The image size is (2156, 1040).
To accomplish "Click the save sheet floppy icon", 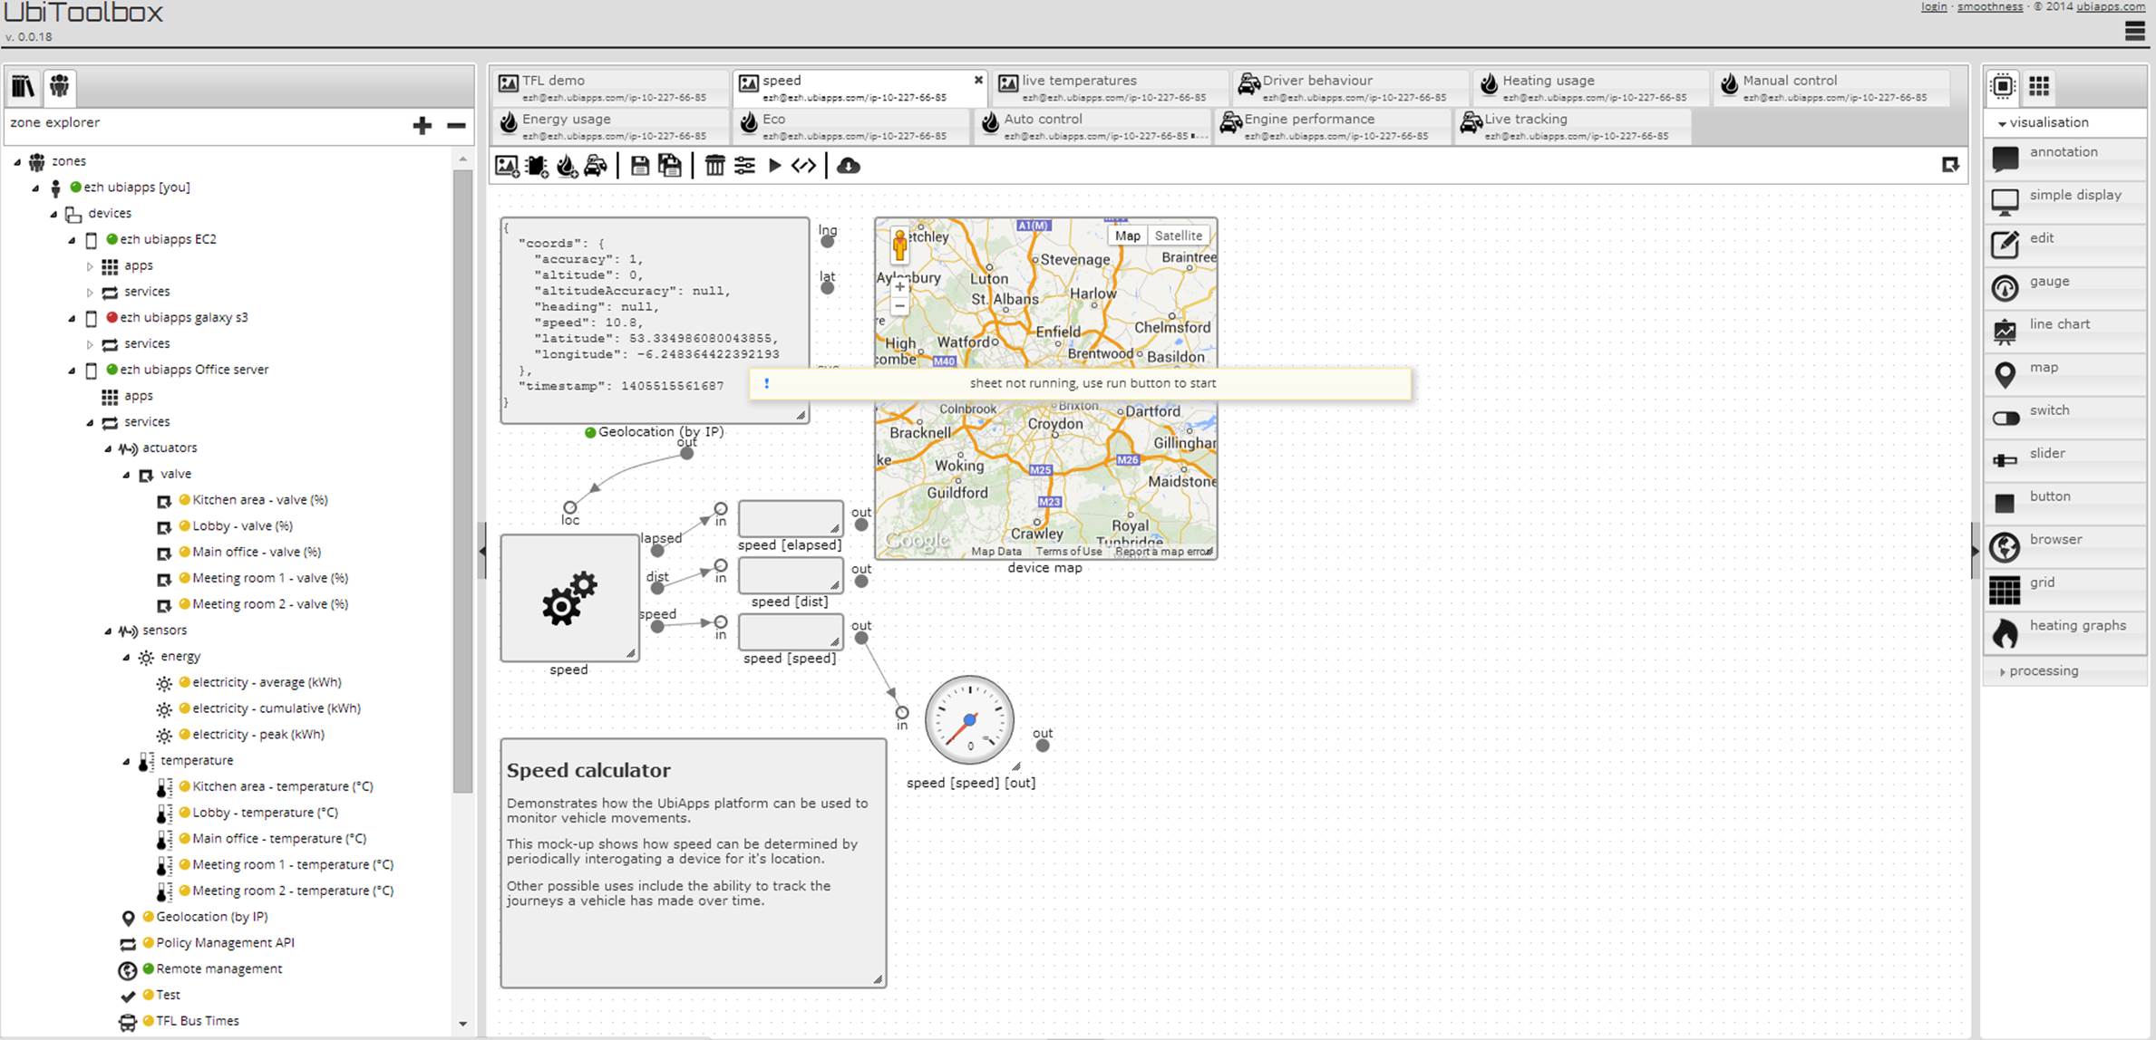I will [640, 166].
